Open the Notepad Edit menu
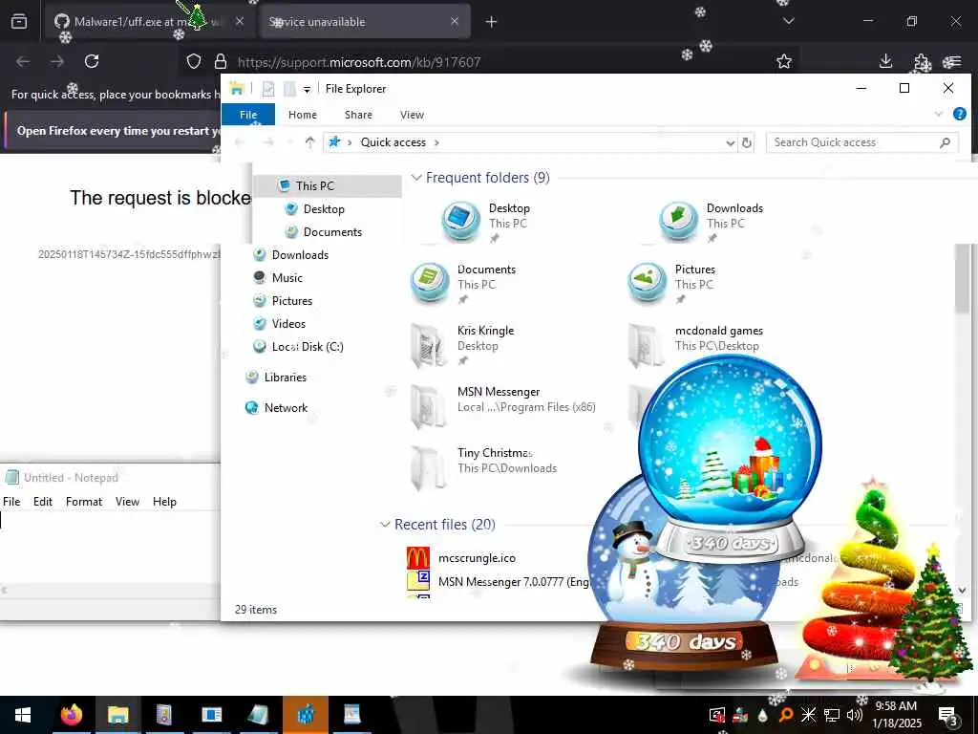Screen dimensions: 978x734 [42, 502]
